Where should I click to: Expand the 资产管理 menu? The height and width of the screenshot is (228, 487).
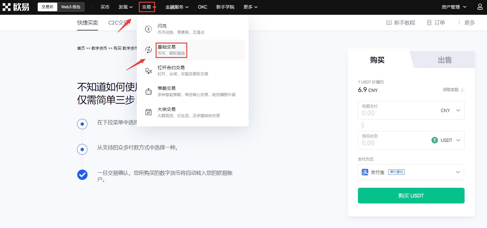point(454,7)
